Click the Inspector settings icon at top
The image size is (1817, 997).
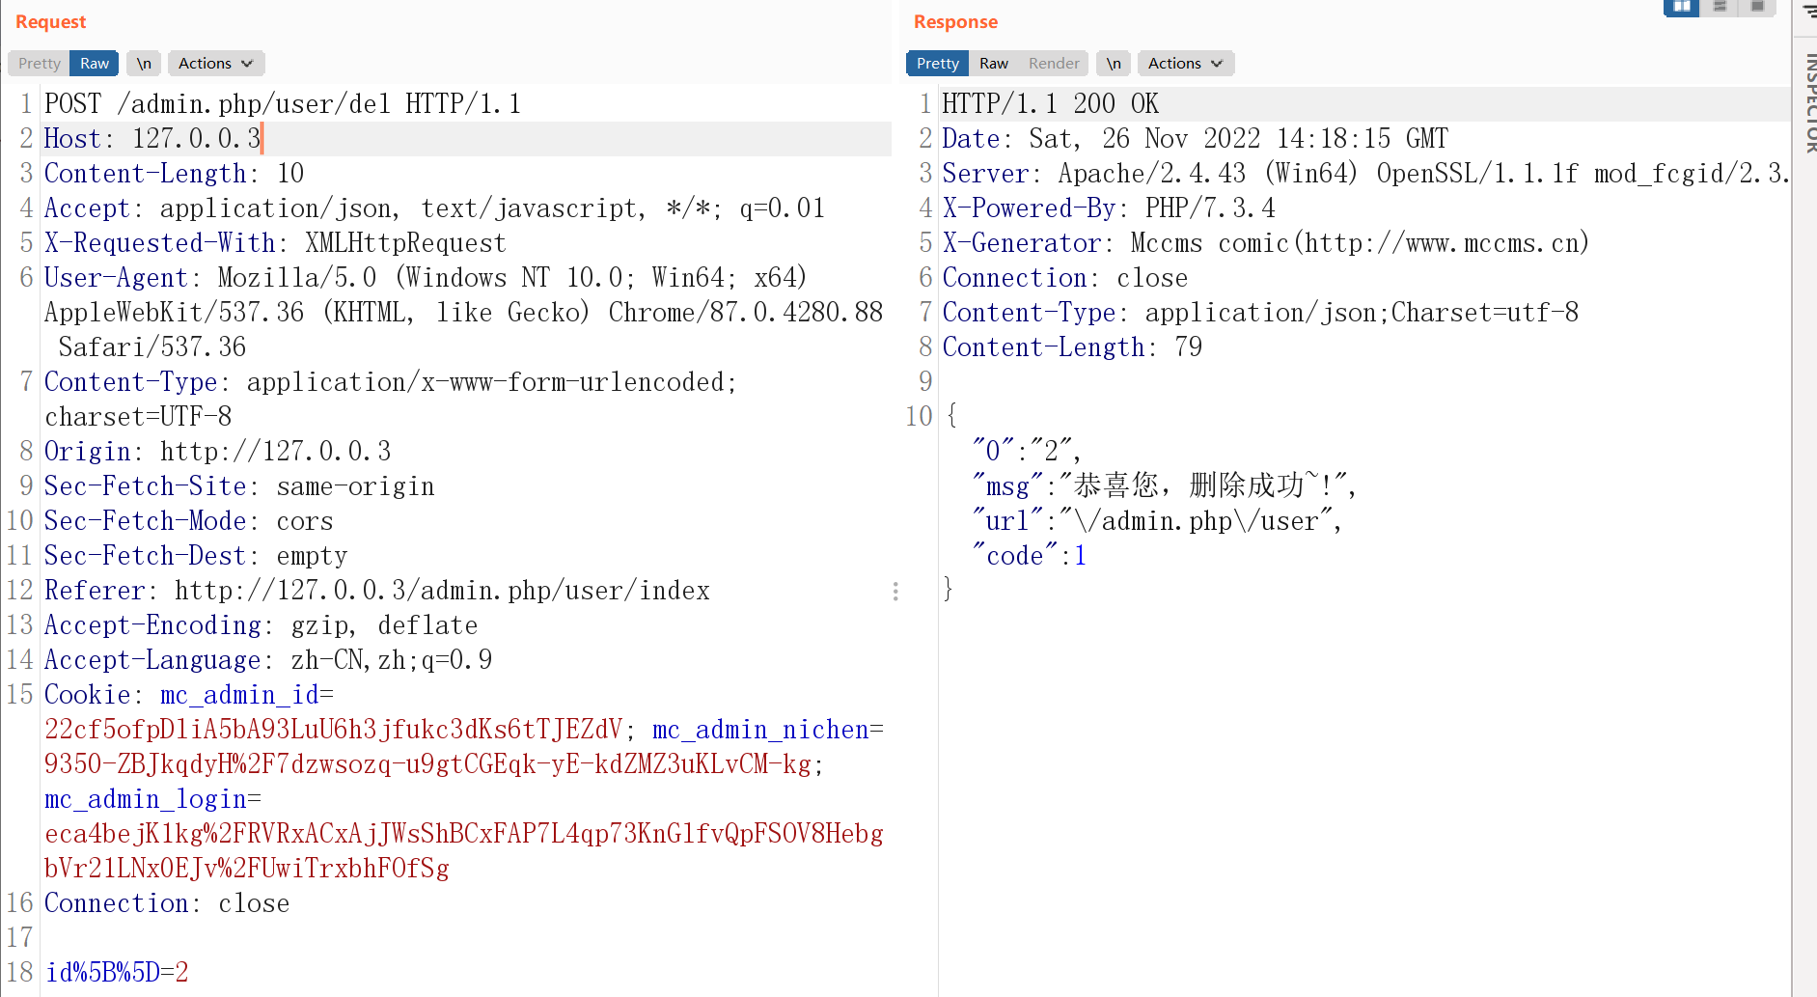pyautogui.click(x=1809, y=10)
